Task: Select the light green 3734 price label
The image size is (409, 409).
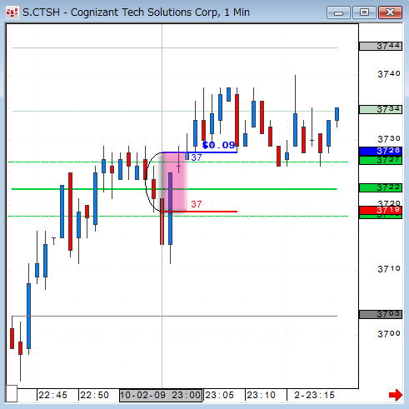Action: tap(381, 109)
